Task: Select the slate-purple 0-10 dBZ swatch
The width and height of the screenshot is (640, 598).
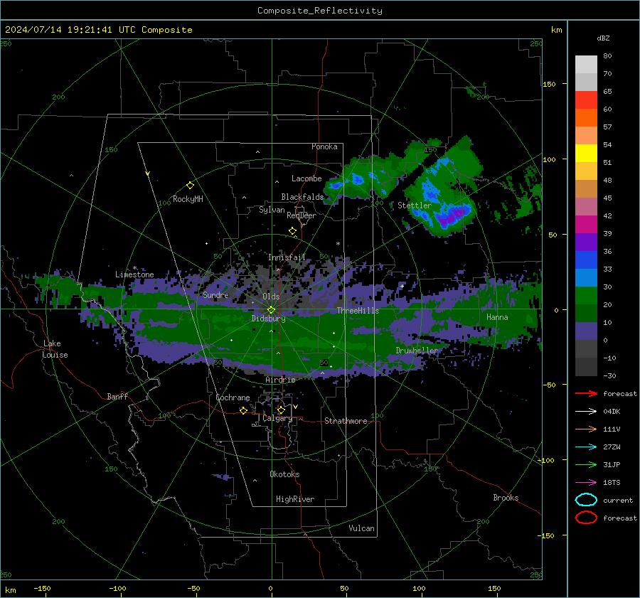Action: pos(586,331)
